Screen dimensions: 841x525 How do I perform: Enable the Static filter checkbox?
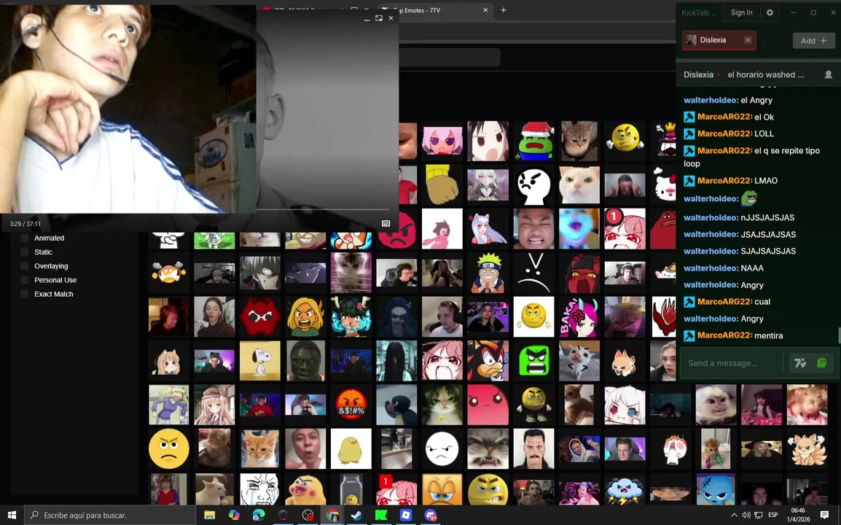pos(24,252)
